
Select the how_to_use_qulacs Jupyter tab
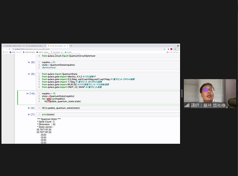58,46
